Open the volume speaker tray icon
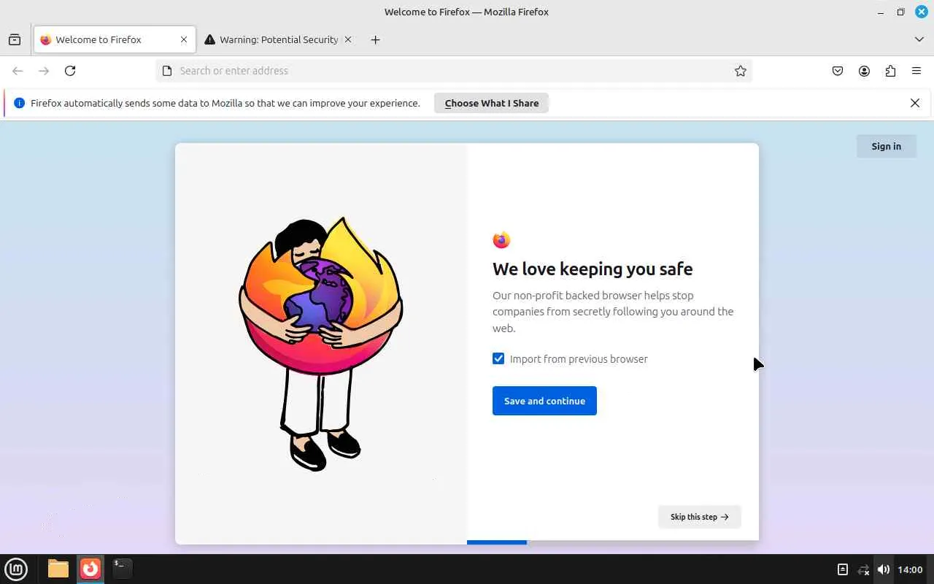Image resolution: width=934 pixels, height=584 pixels. 884,569
